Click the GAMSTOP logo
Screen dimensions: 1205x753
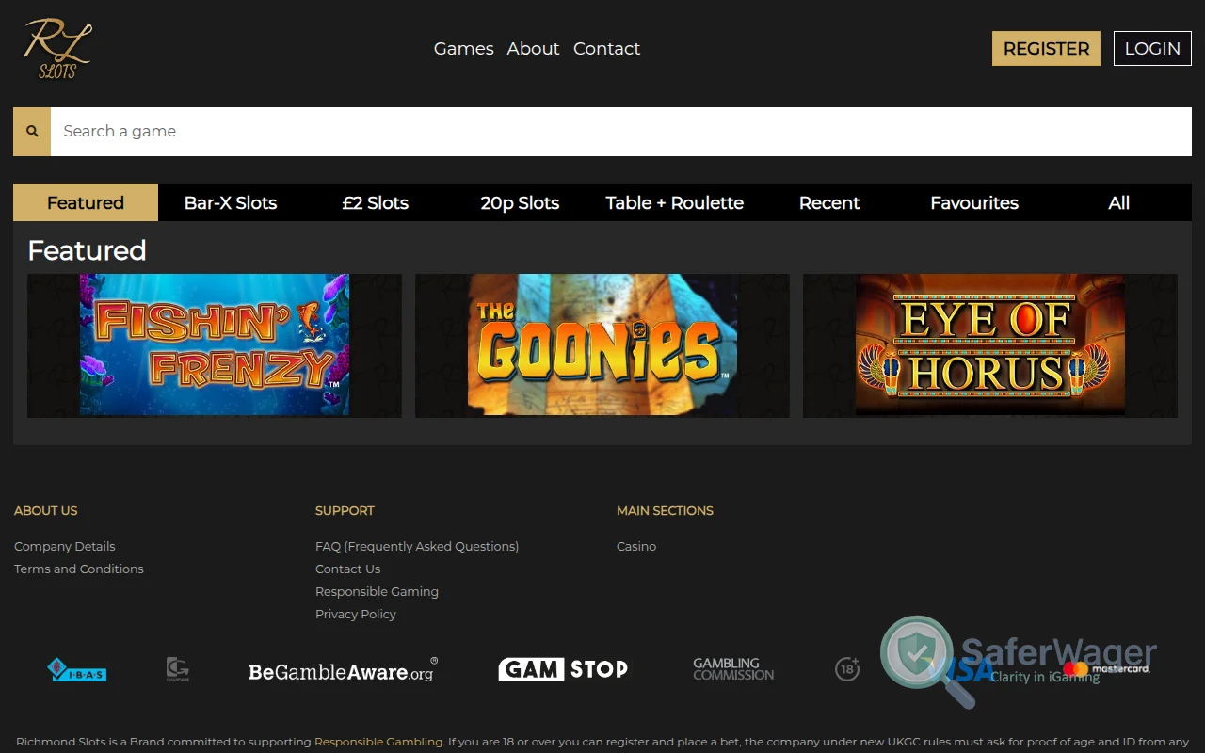click(x=563, y=669)
